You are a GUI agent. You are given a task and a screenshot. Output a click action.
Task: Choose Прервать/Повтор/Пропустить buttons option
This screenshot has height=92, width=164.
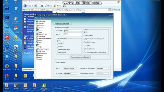84,39
